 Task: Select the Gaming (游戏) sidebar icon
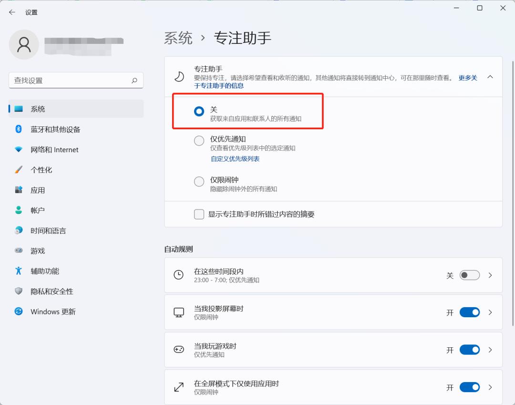[x=18, y=250]
